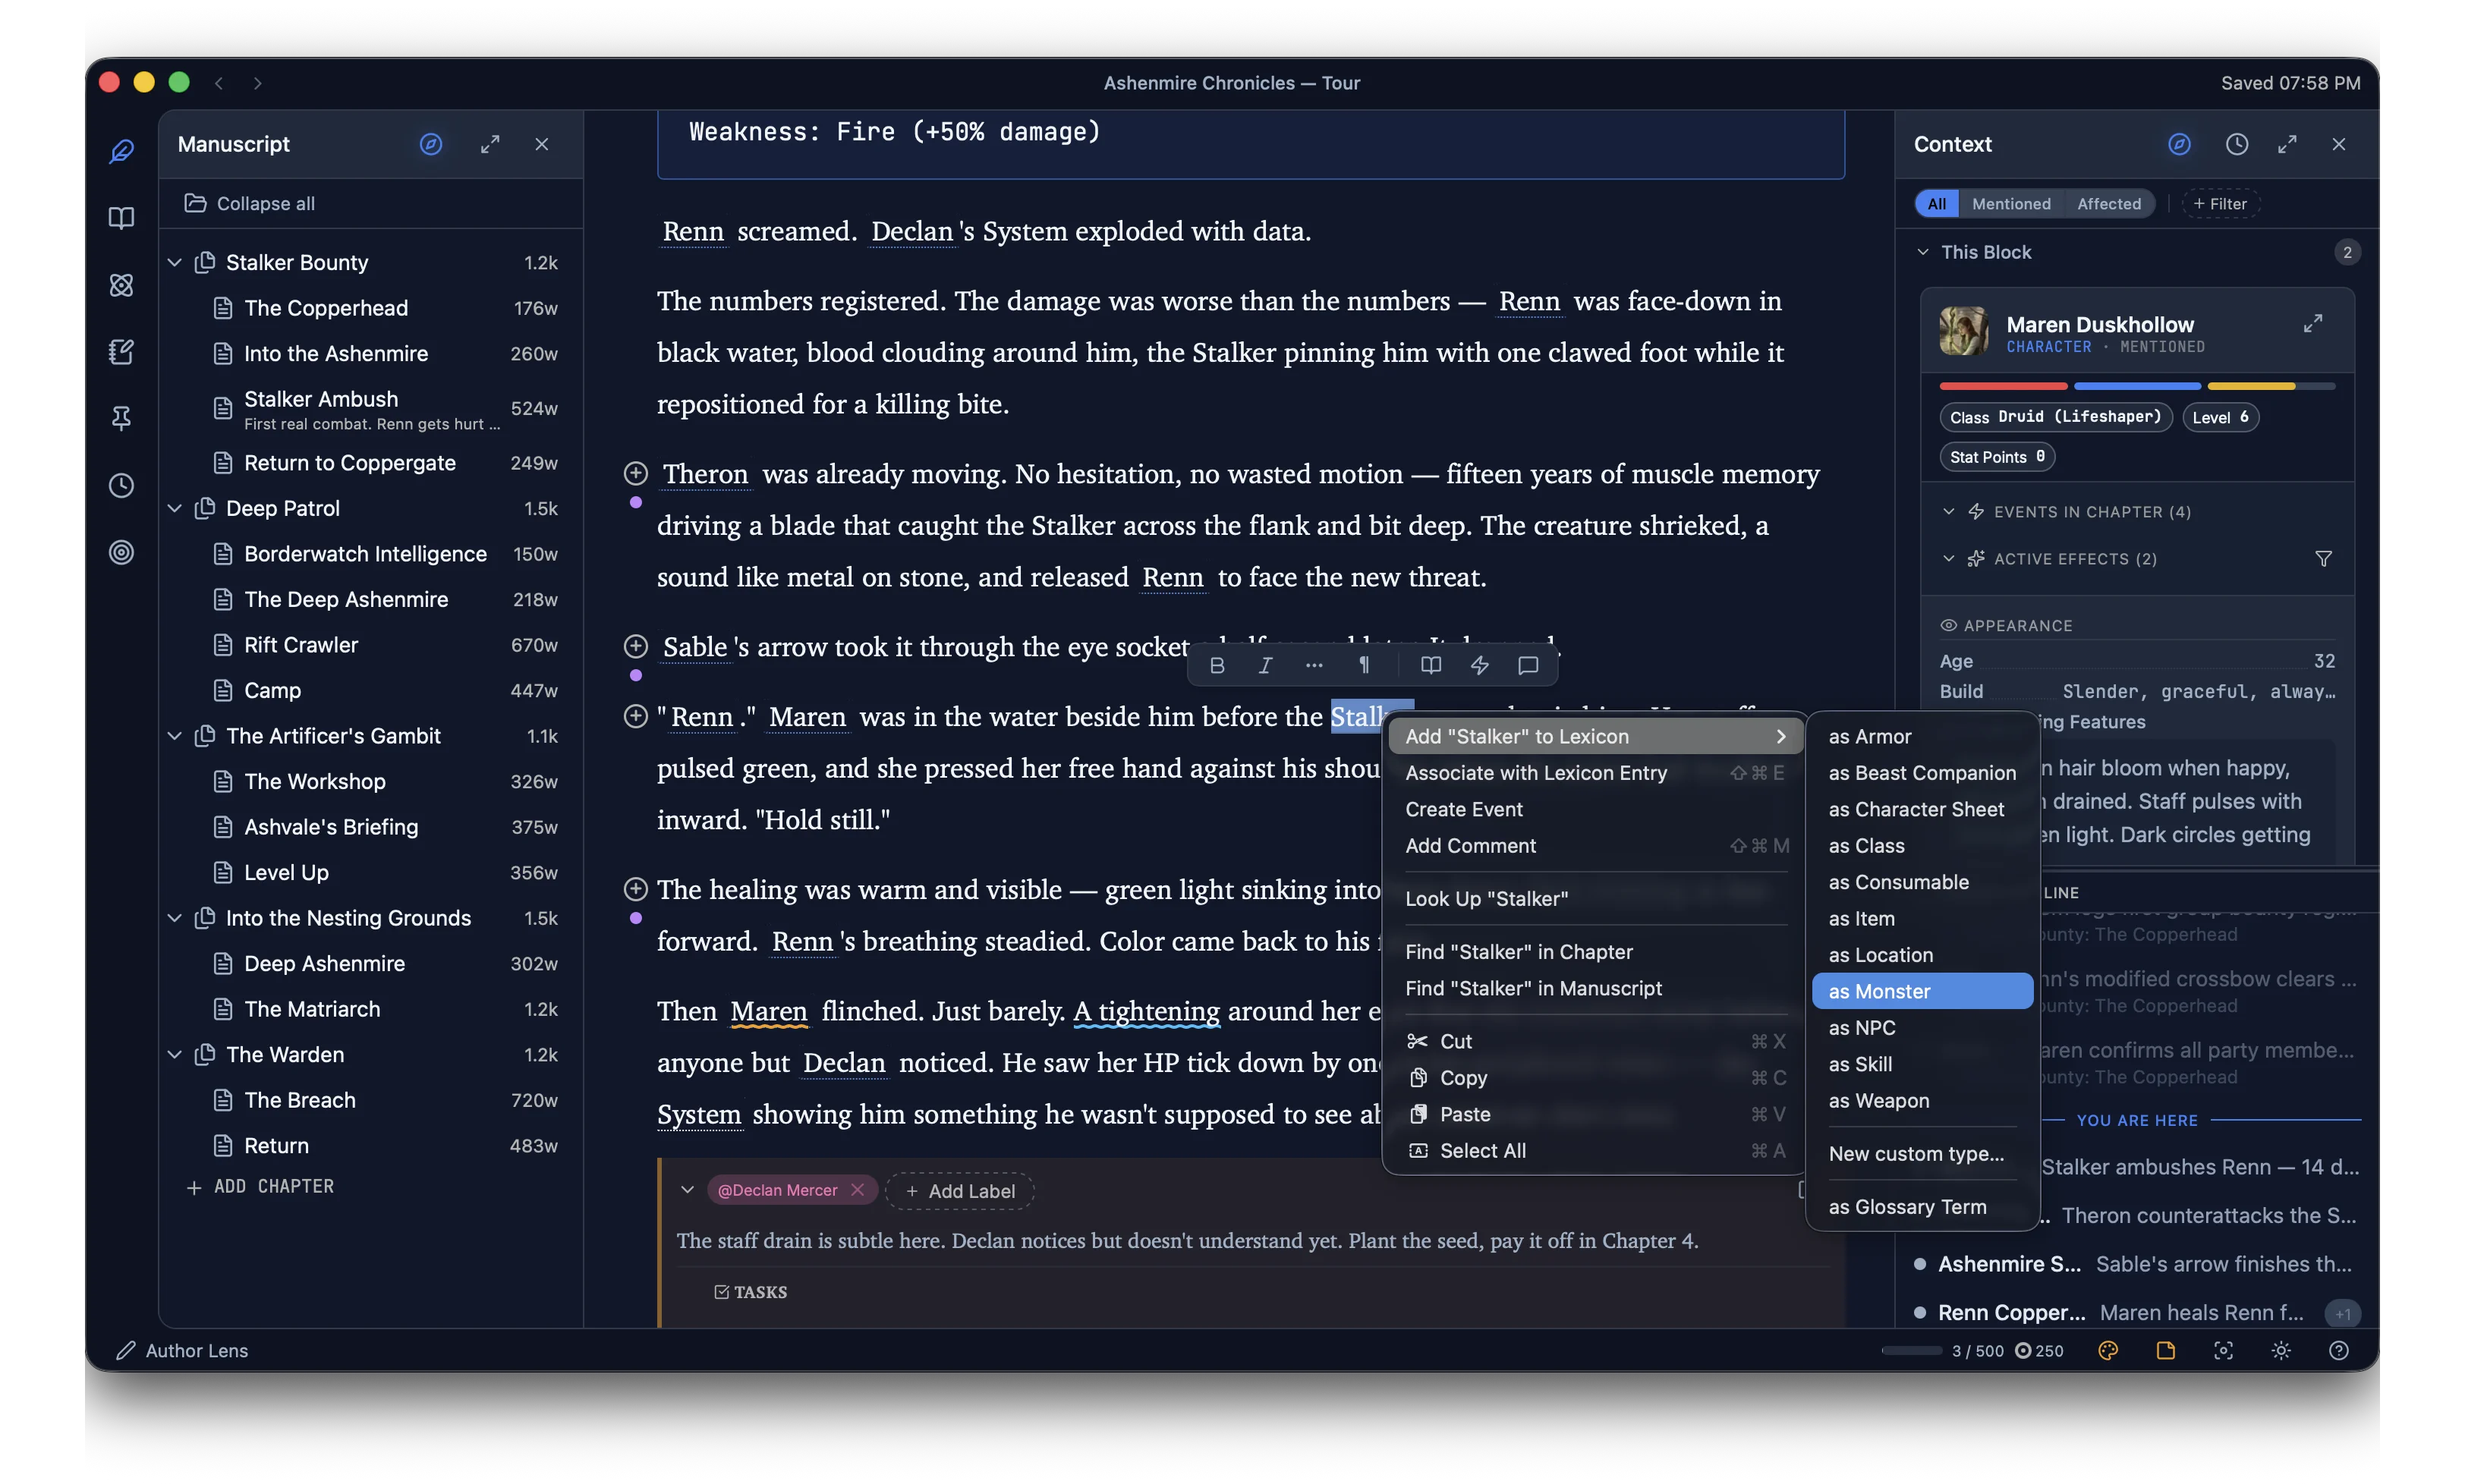Screen dimensions: 2465x1484
Task: Collapse Events in Chapter section
Action: tap(1948, 512)
